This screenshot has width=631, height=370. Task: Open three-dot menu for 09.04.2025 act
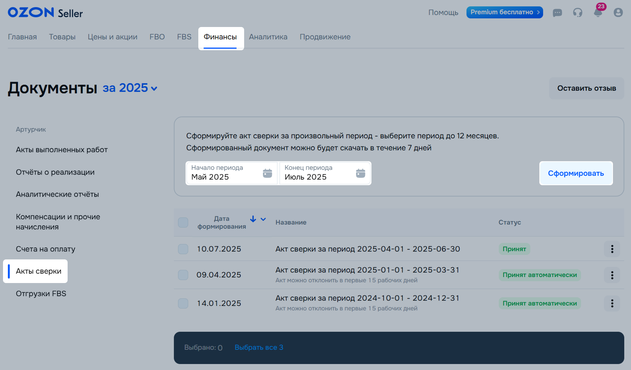612,275
